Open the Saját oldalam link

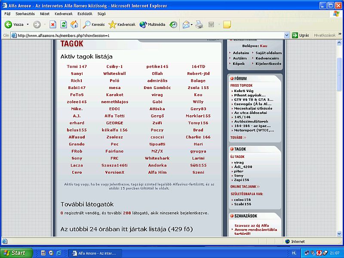tap(268, 53)
